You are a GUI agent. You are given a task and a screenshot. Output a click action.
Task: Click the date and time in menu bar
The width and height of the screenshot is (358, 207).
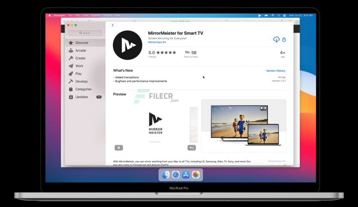pos(301,15)
